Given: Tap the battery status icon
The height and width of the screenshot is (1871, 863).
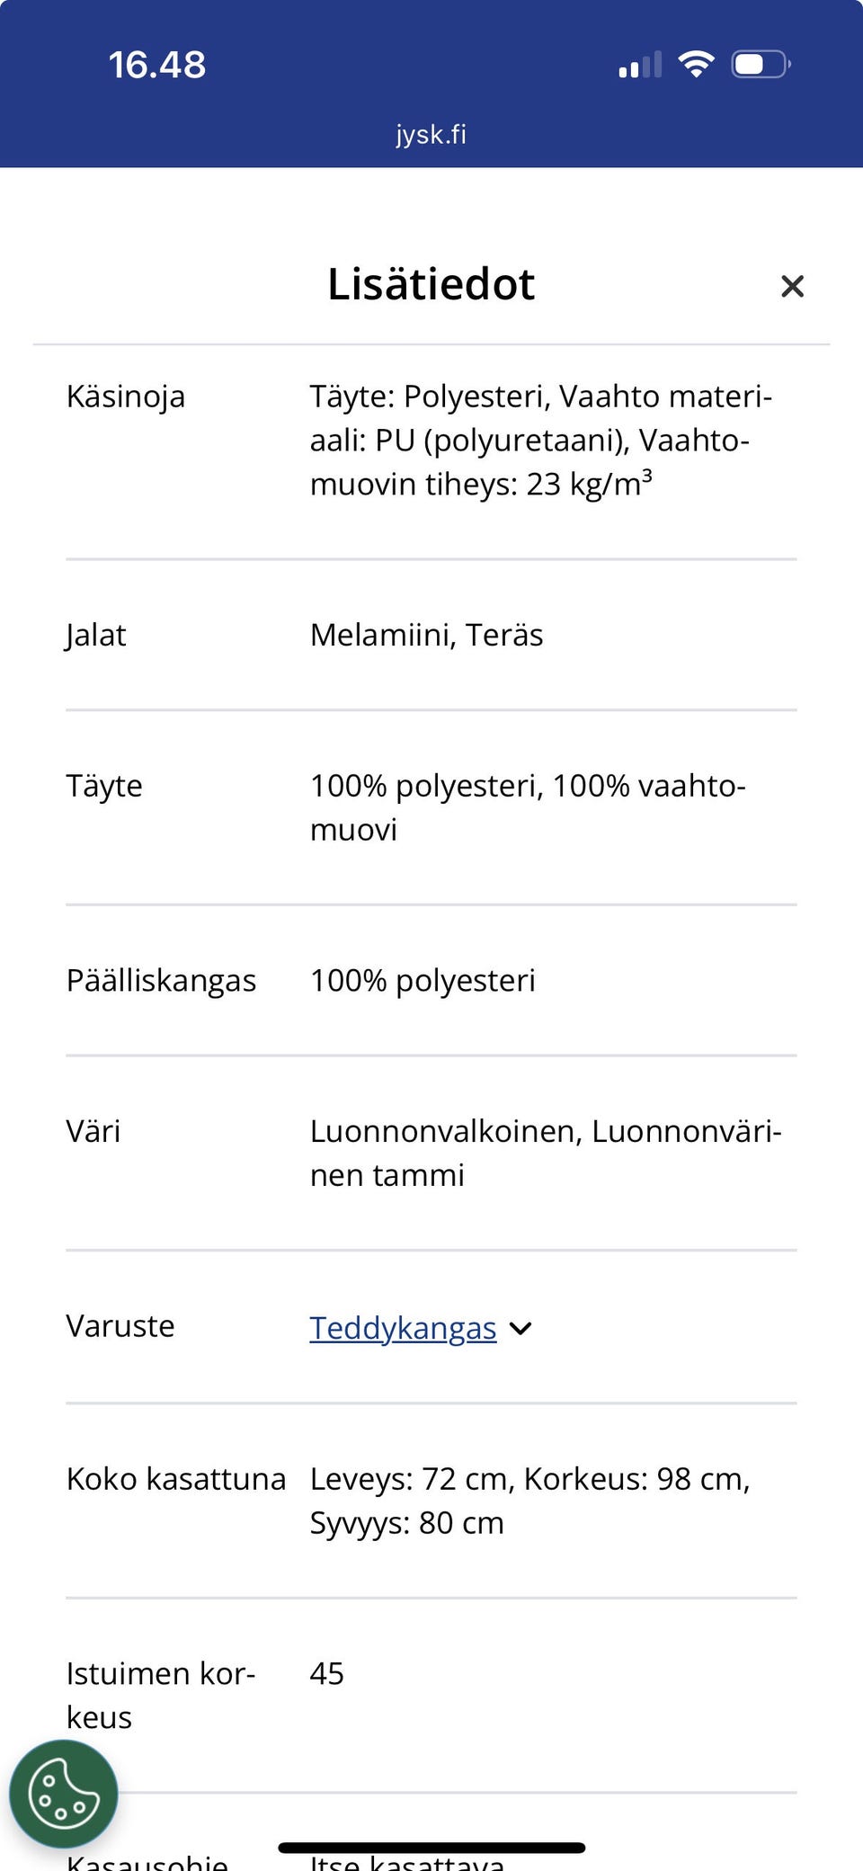Looking at the screenshot, I should point(761,65).
